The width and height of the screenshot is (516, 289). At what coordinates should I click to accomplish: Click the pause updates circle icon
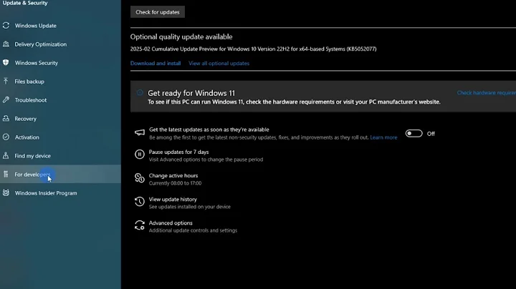[x=140, y=154]
